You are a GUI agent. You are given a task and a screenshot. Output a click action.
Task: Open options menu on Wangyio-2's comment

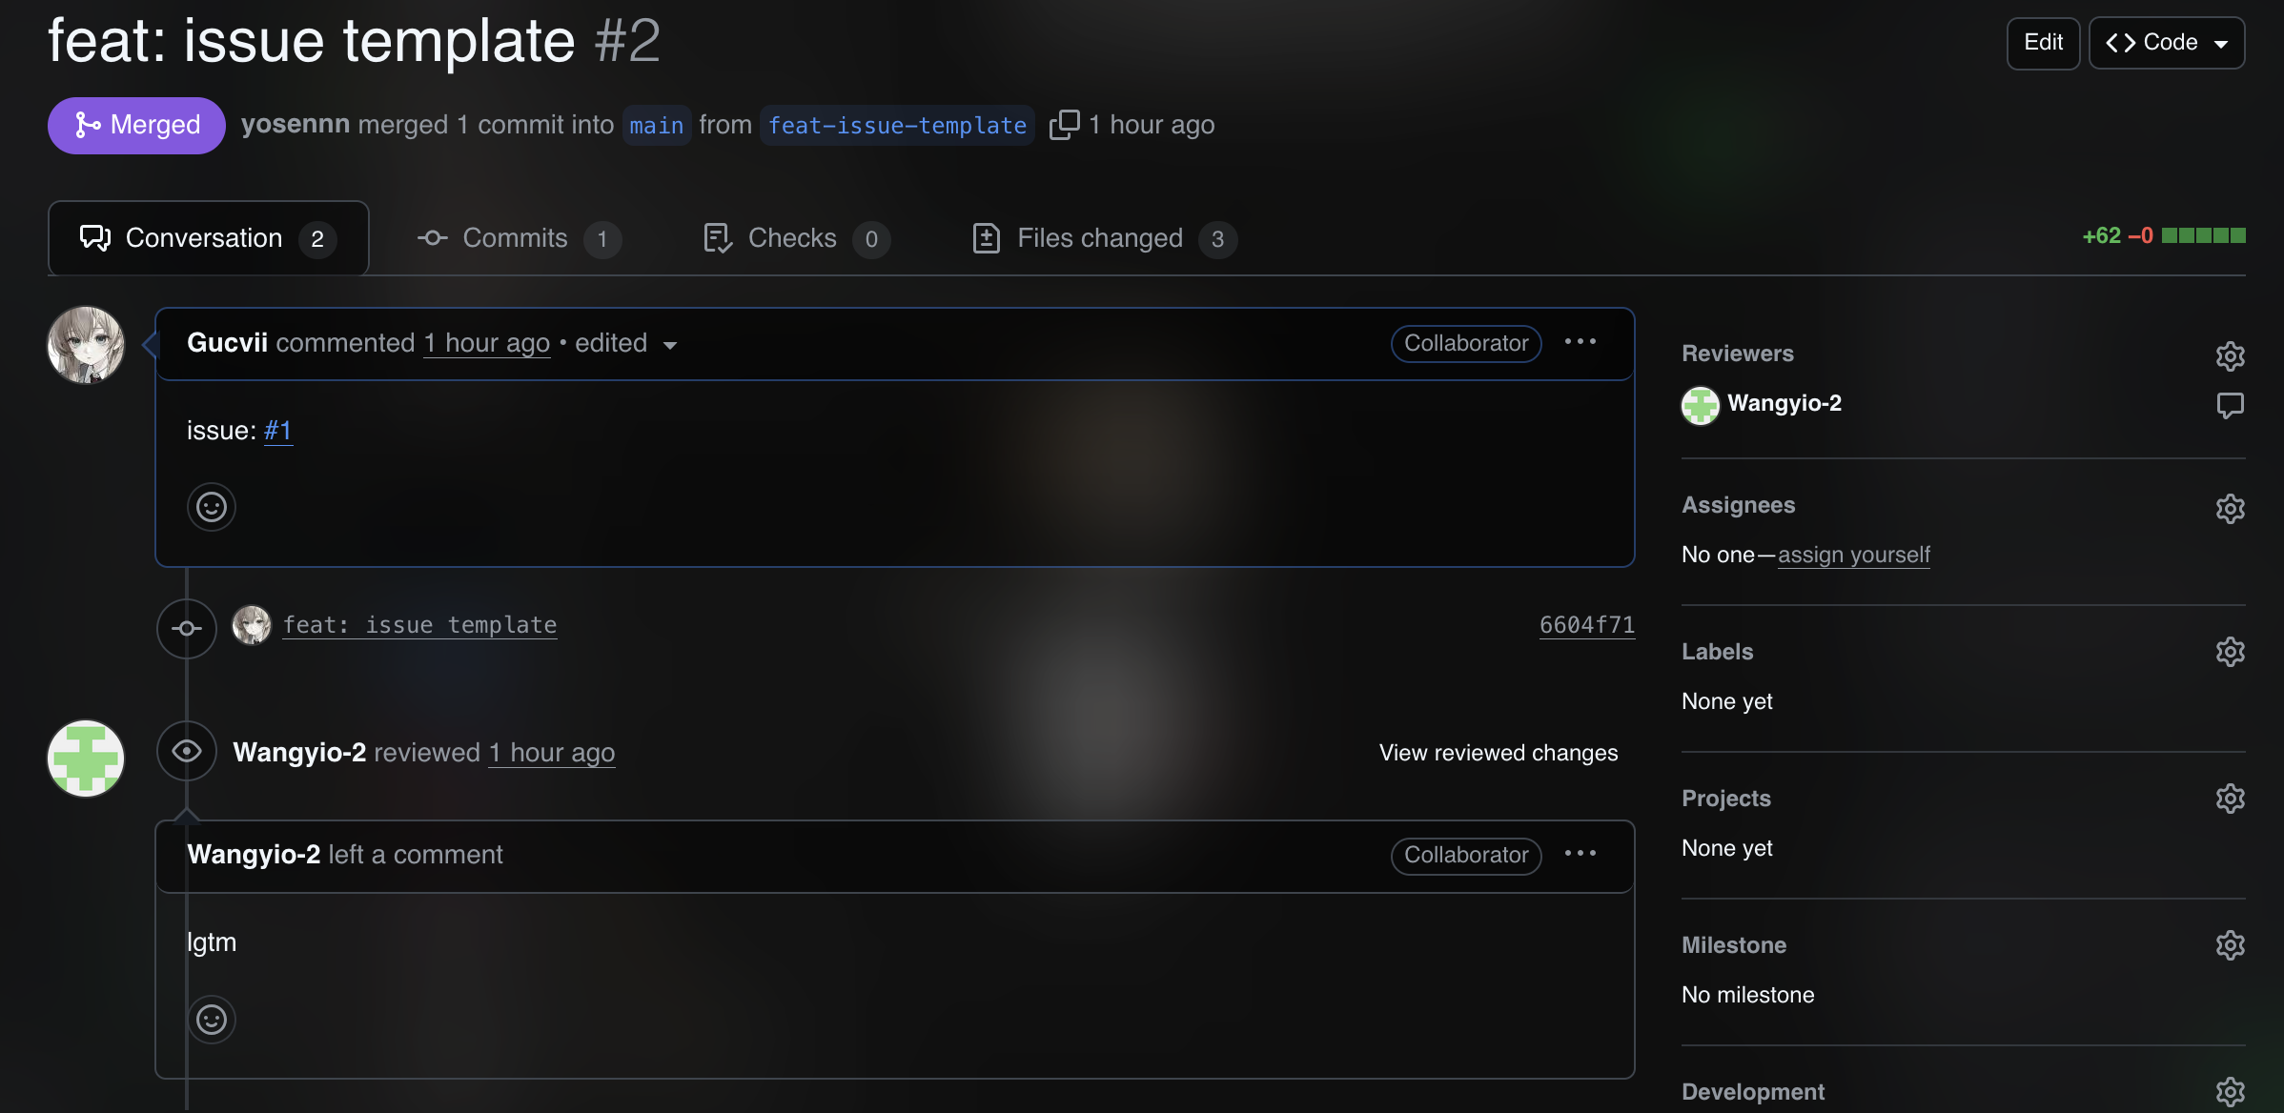(1580, 854)
